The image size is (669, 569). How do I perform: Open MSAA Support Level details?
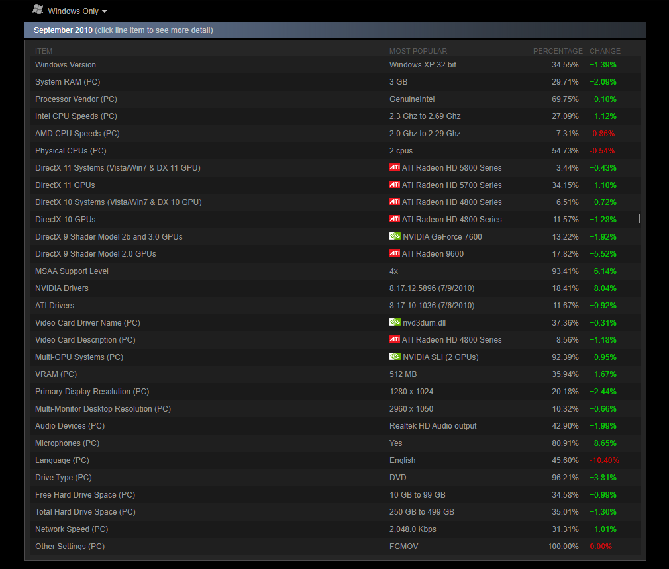coord(335,271)
